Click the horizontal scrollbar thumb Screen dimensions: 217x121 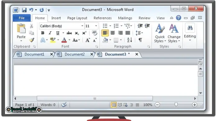click(x=95, y=98)
